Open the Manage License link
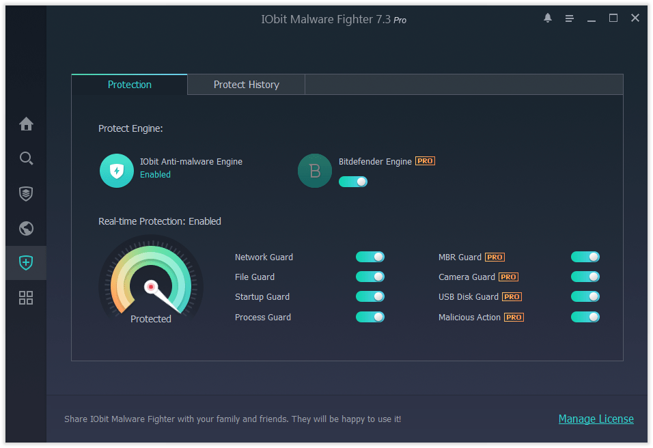The image size is (653, 448). (596, 419)
